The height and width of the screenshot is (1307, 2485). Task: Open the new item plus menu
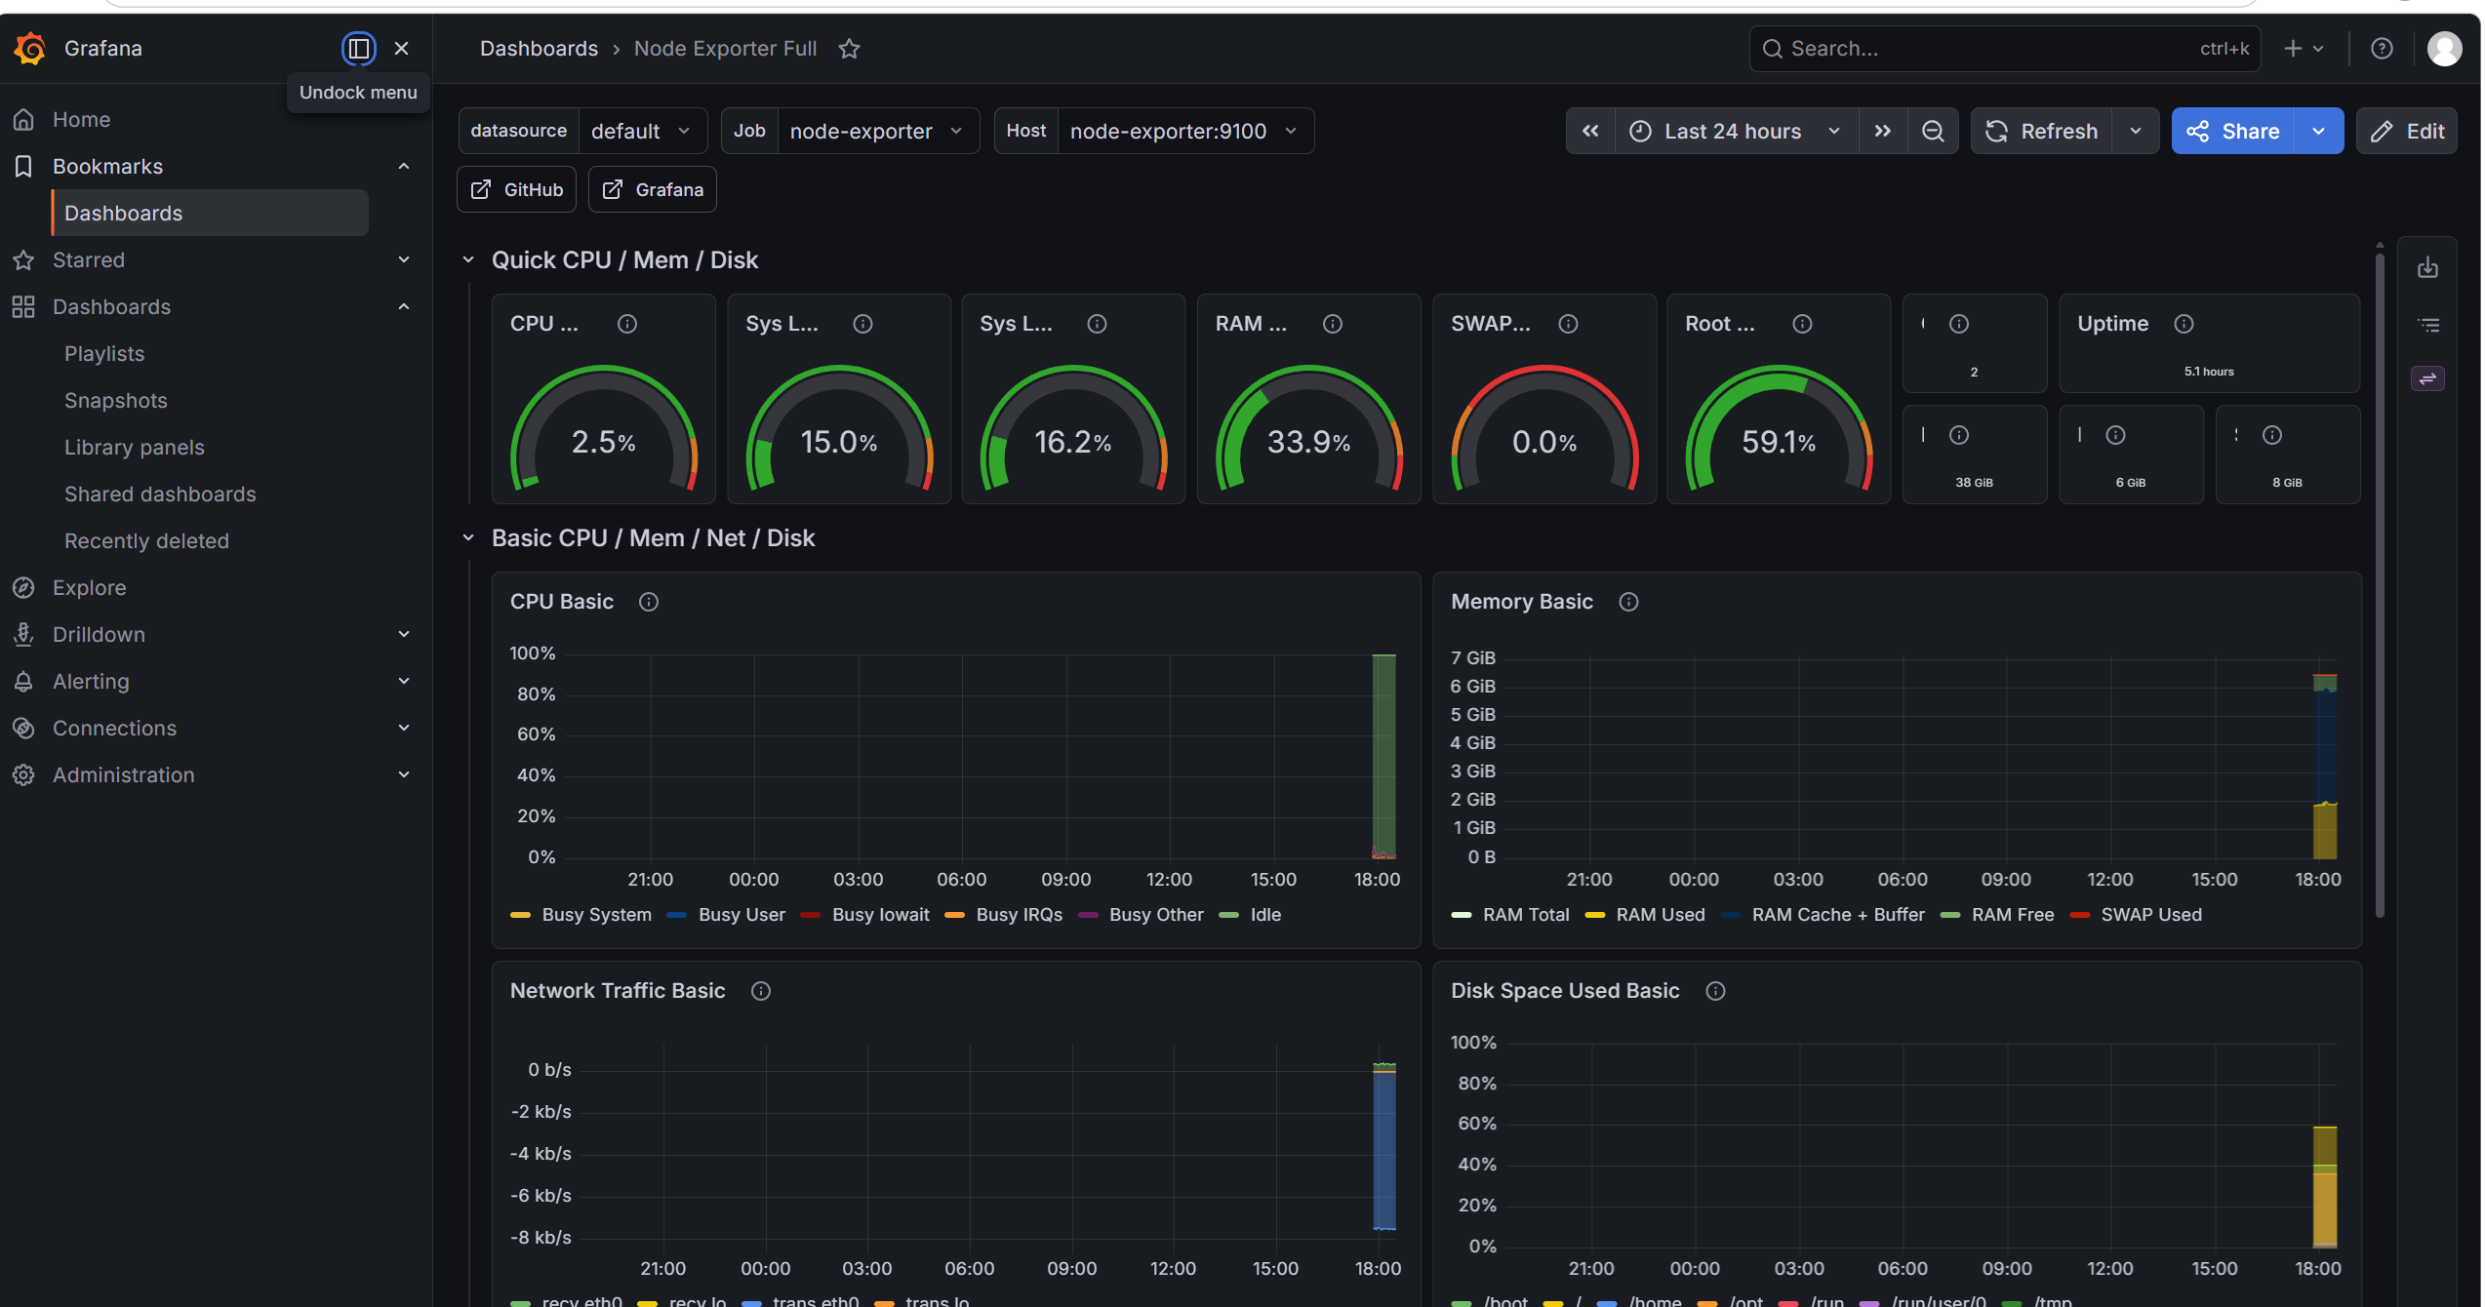(2304, 48)
